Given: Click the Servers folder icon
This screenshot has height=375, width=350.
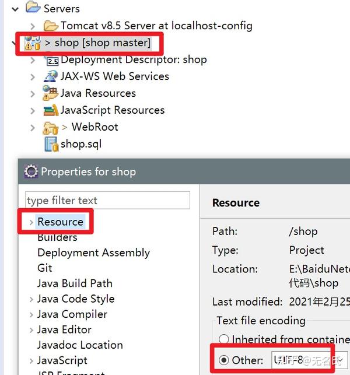Looking at the screenshot, I should click(33, 7).
